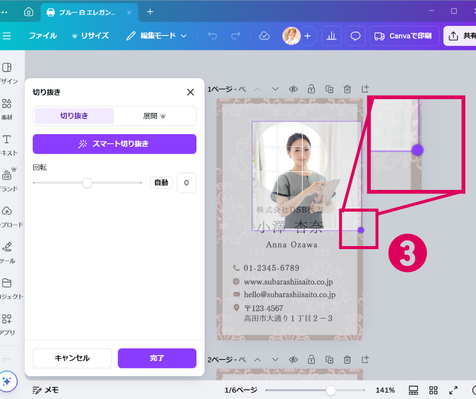Confirm crop with 完了 button

pos(157,358)
